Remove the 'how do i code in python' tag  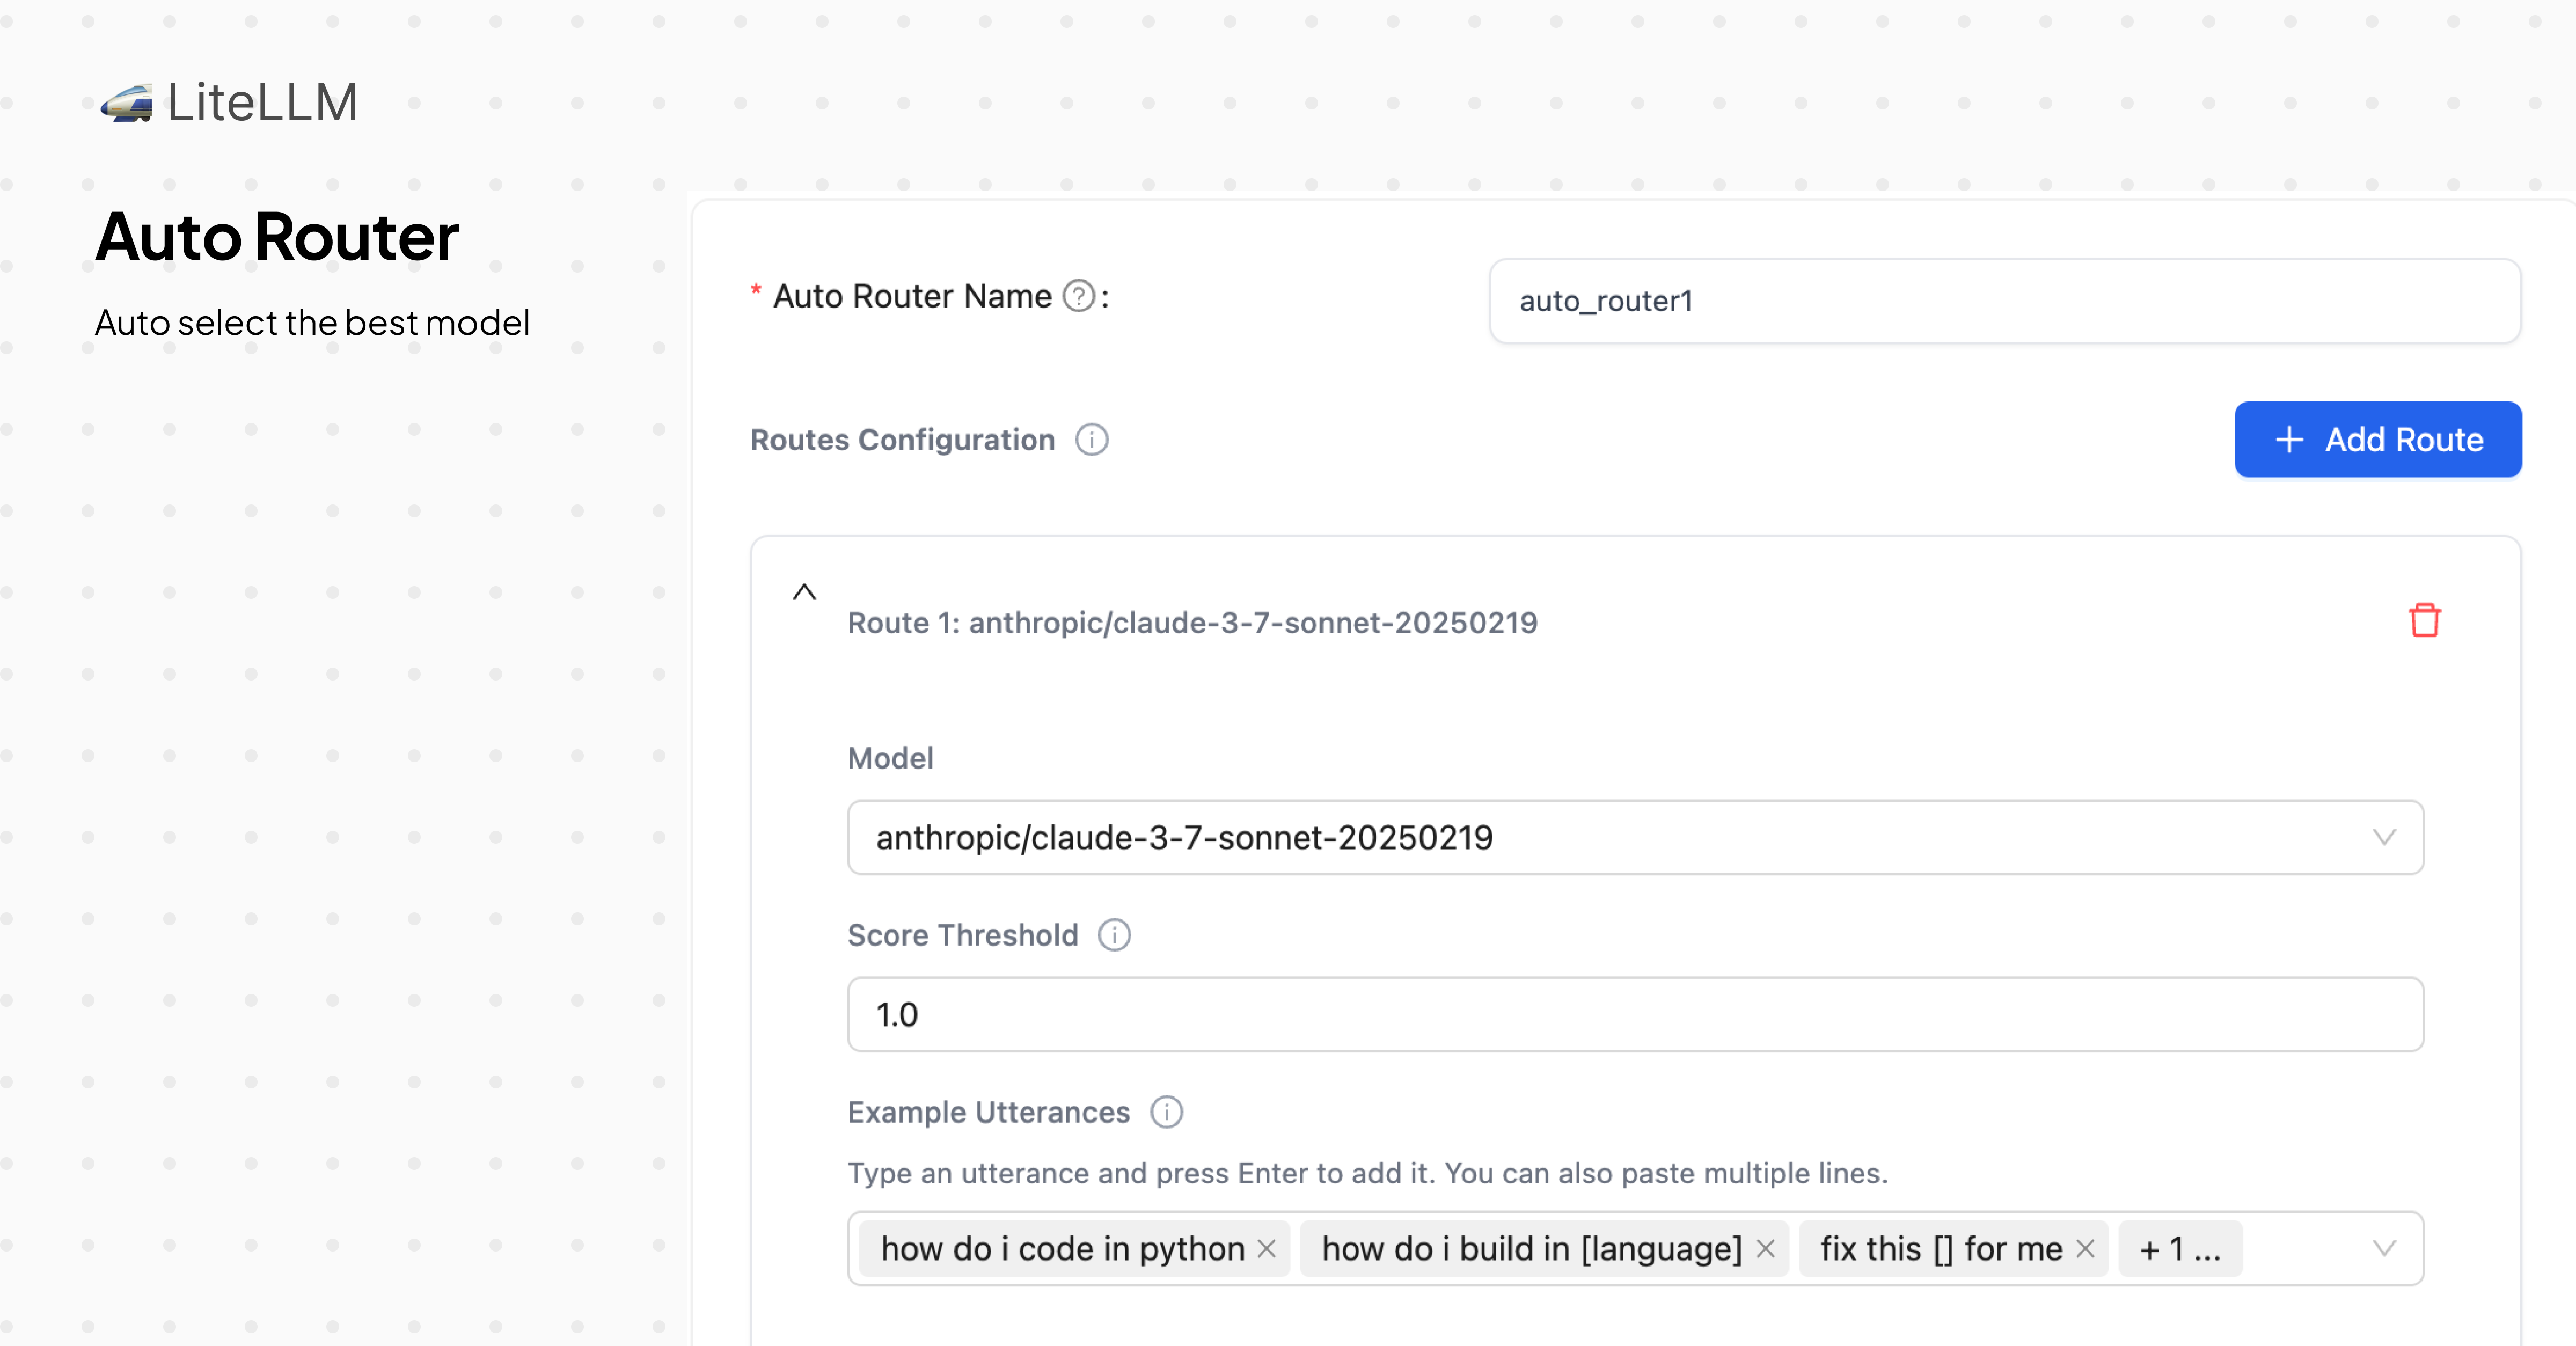(x=1267, y=1248)
